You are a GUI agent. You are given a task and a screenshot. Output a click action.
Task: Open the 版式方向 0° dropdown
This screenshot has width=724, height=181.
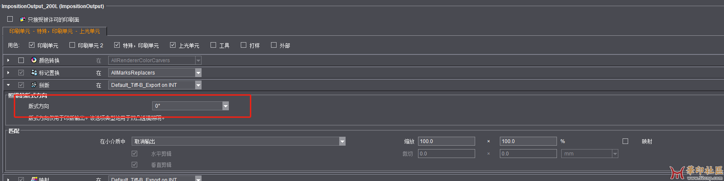click(190, 106)
